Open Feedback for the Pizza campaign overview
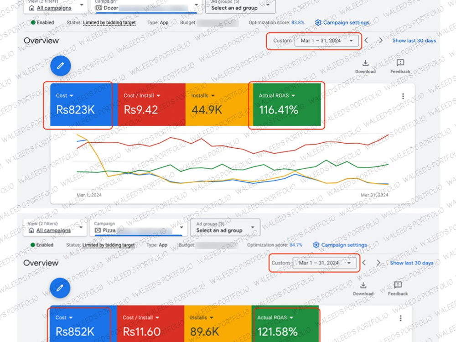The height and width of the screenshot is (342, 456). click(x=398, y=289)
